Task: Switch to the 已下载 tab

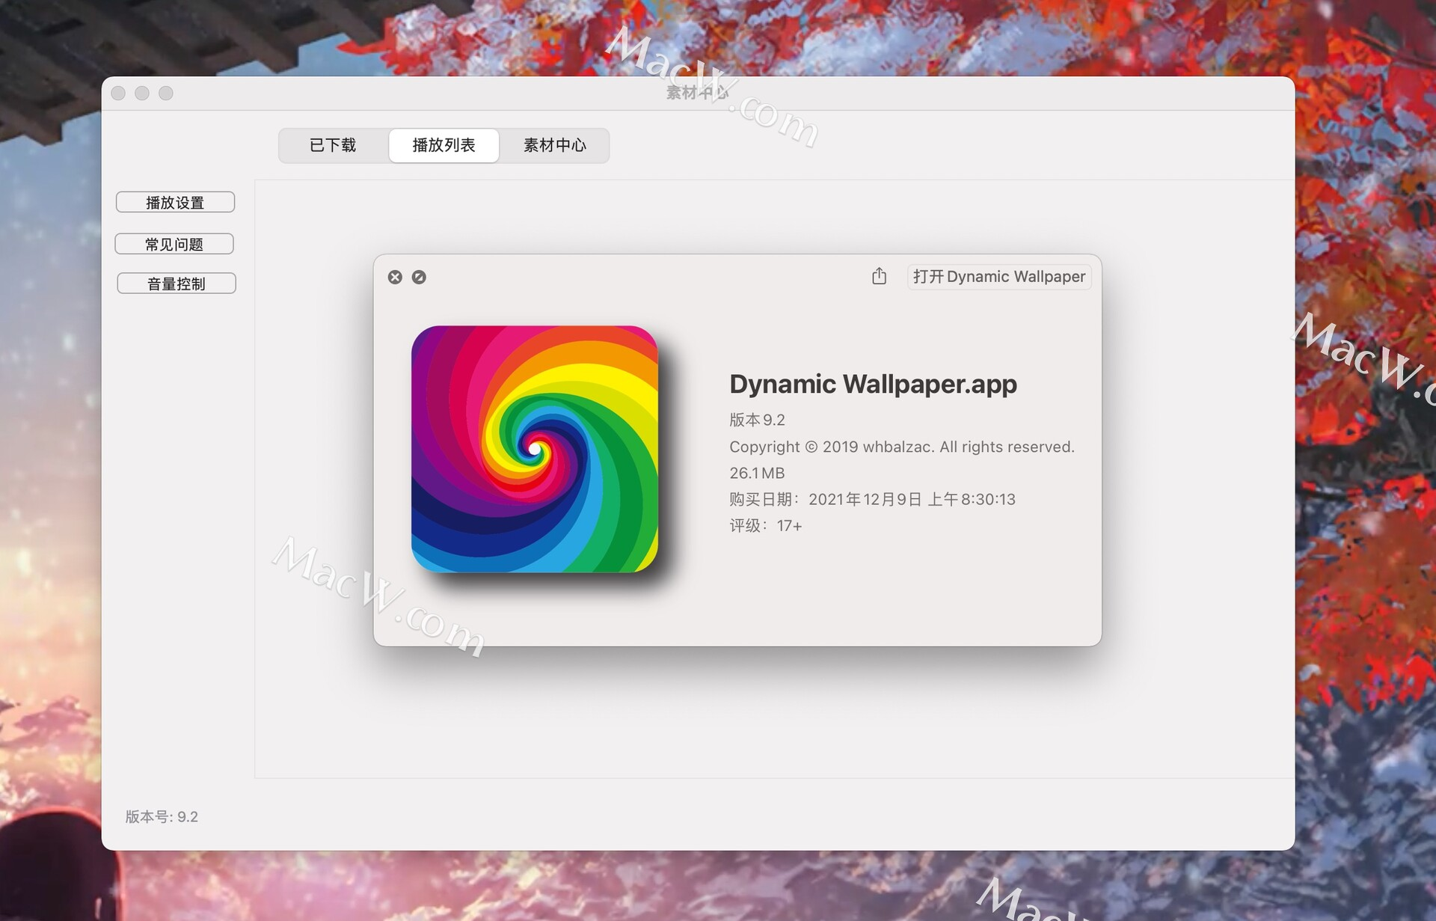Action: 334,145
